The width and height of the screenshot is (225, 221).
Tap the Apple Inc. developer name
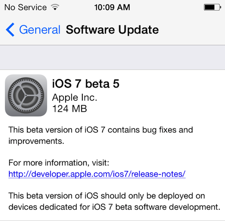point(75,98)
